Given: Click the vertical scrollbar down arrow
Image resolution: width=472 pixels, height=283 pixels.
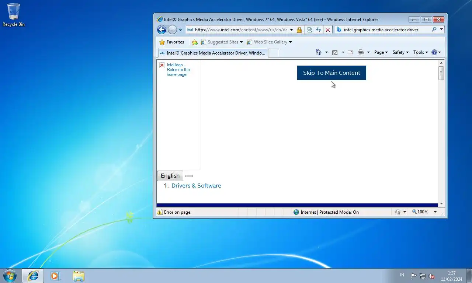Looking at the screenshot, I should (x=441, y=204).
